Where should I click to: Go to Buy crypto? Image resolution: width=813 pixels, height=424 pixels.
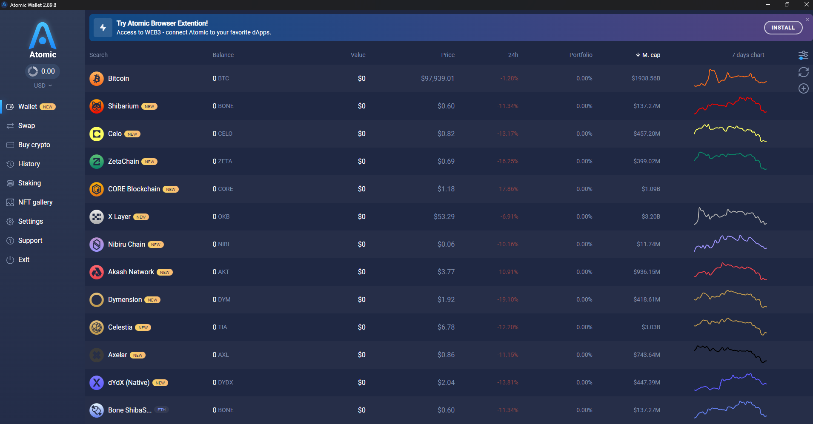(x=34, y=145)
